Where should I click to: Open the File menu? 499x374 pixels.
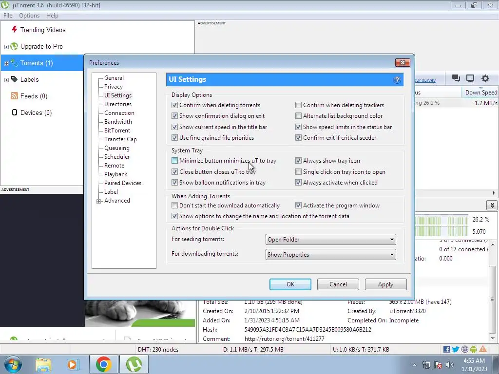(x=8, y=15)
